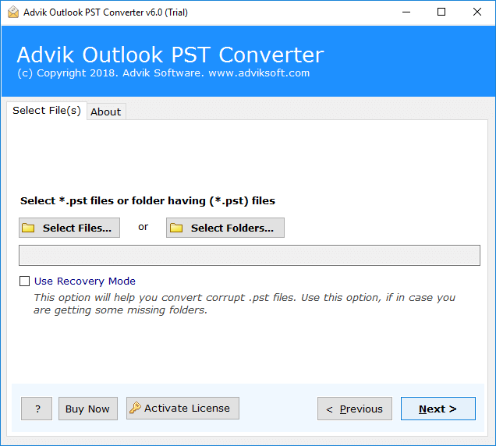Click the Select Files... button label

click(x=77, y=228)
